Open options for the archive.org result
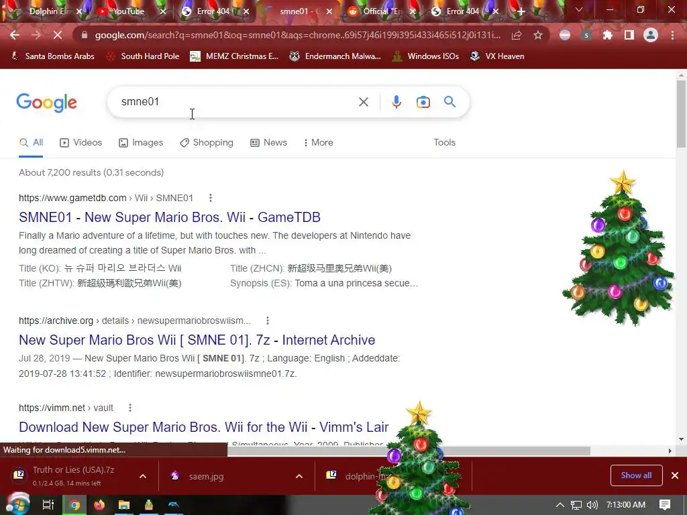Viewport: 687px width, 515px height. click(268, 321)
